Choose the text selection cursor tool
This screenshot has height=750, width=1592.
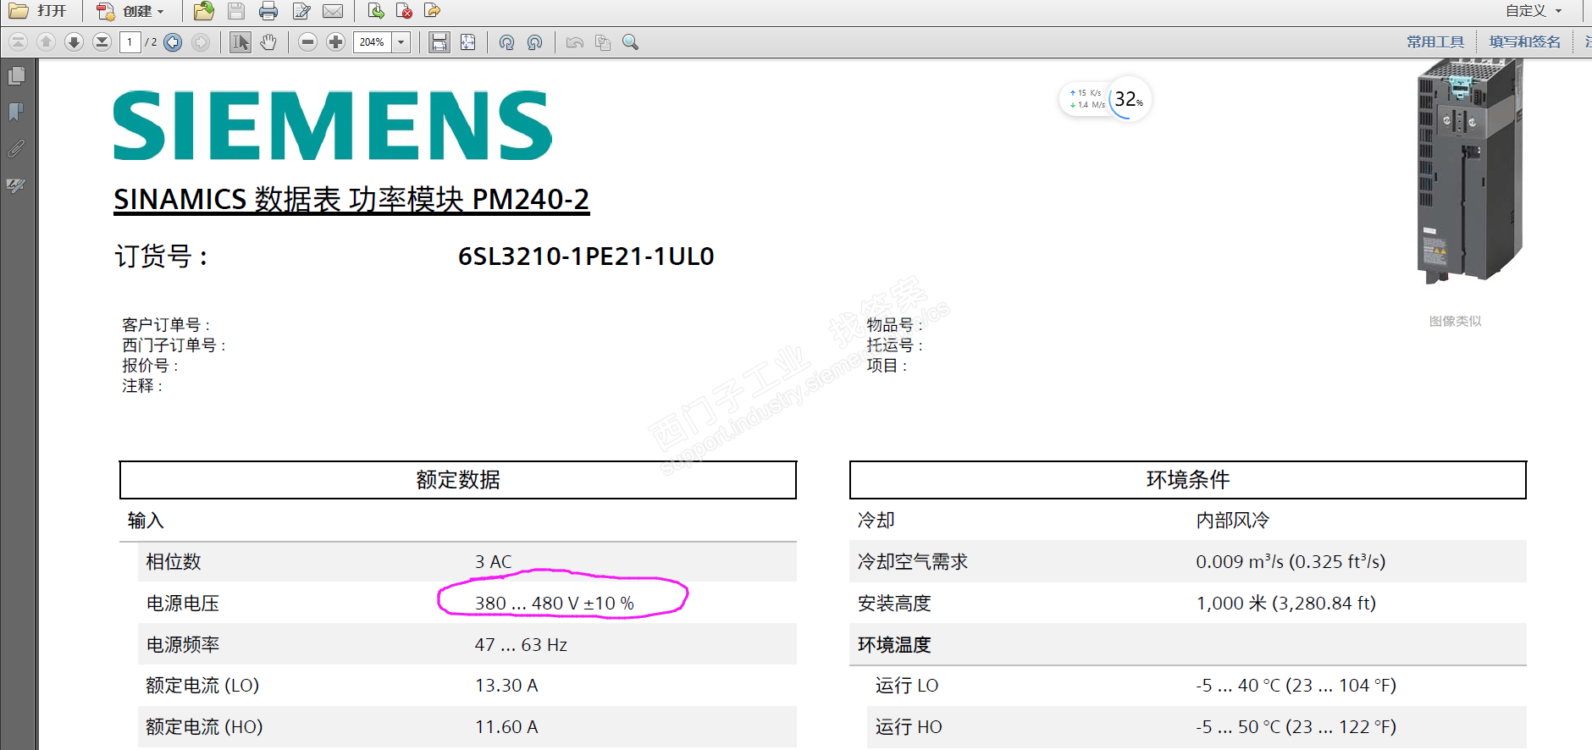click(x=240, y=42)
